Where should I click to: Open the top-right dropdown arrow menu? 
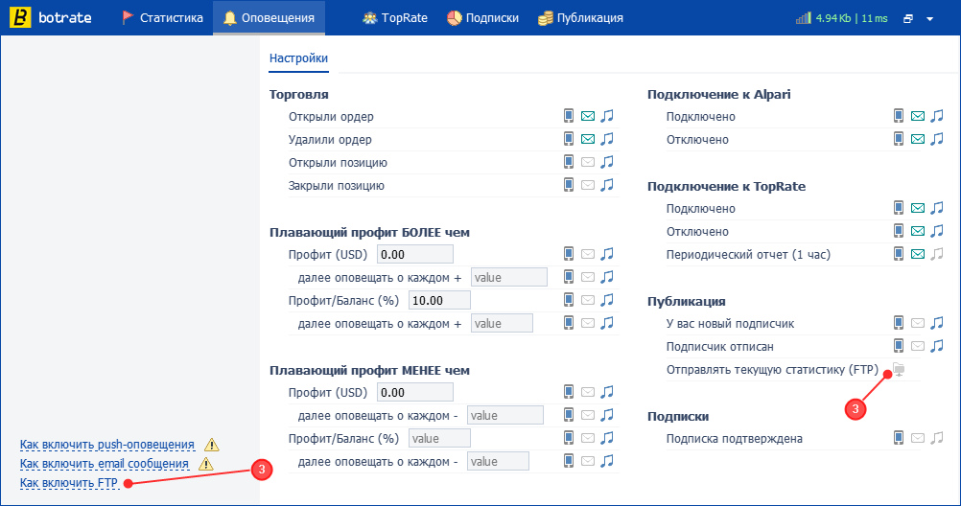(929, 19)
